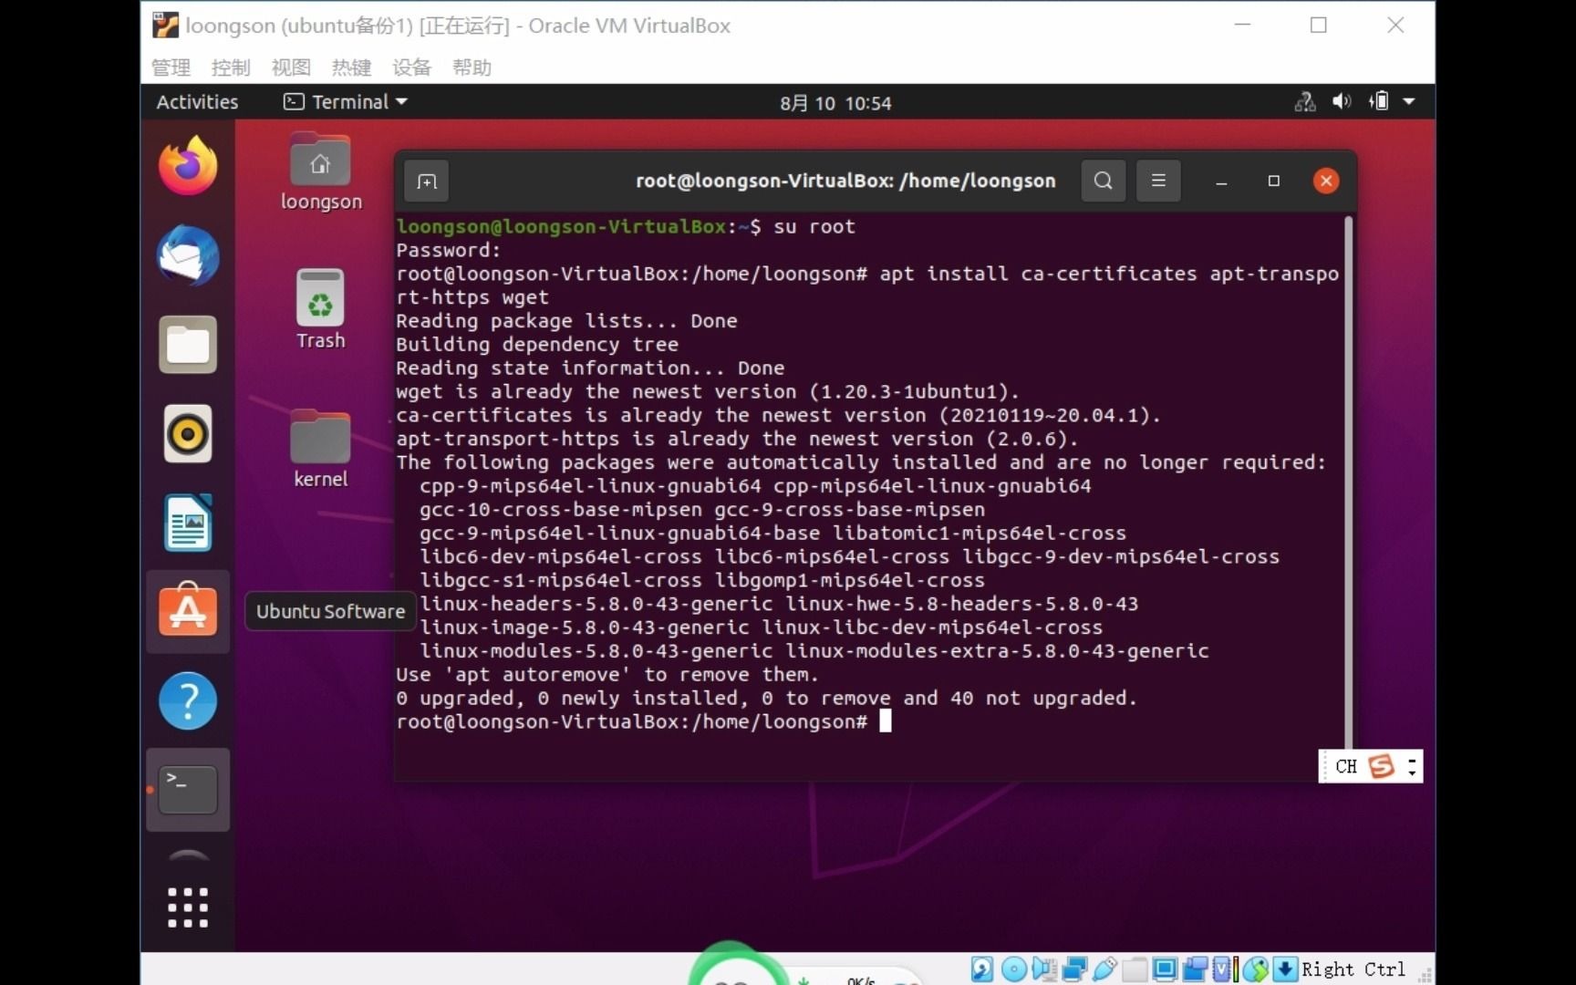
Task: Open the input method options dots
Action: tap(1412, 766)
